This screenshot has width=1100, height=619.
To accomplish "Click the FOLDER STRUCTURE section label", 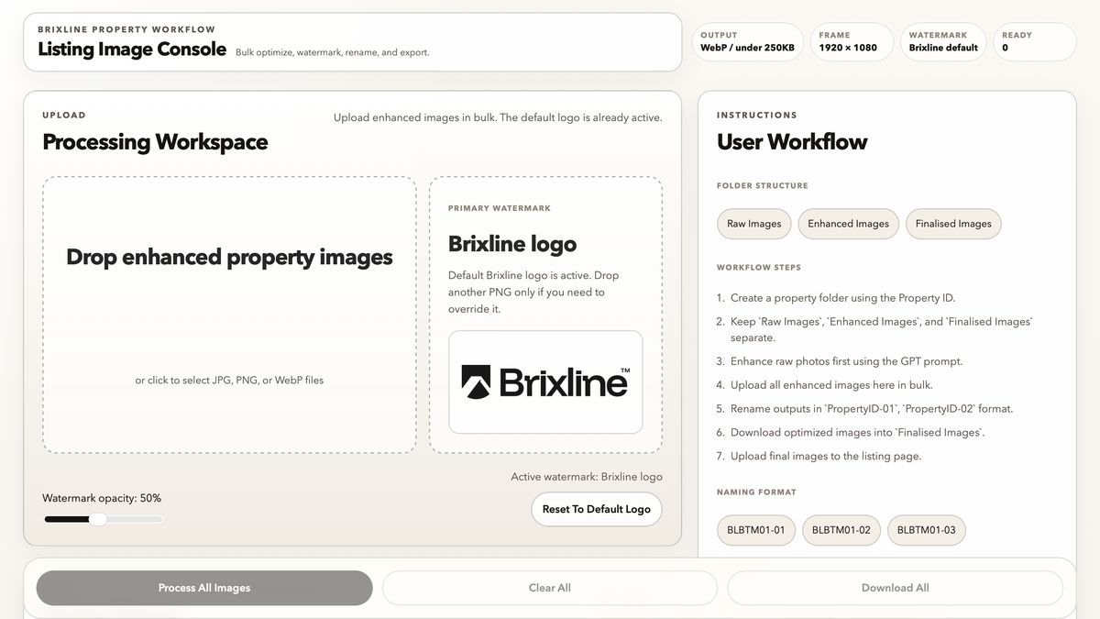I will 763,185.
